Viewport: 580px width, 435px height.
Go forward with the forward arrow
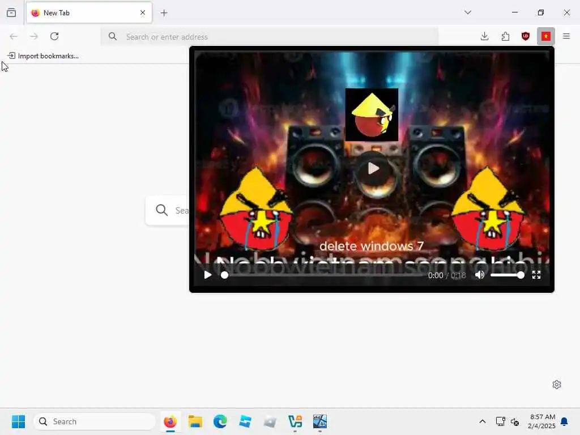pyautogui.click(x=34, y=36)
